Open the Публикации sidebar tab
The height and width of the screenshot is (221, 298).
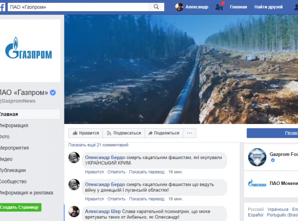tap(13, 170)
